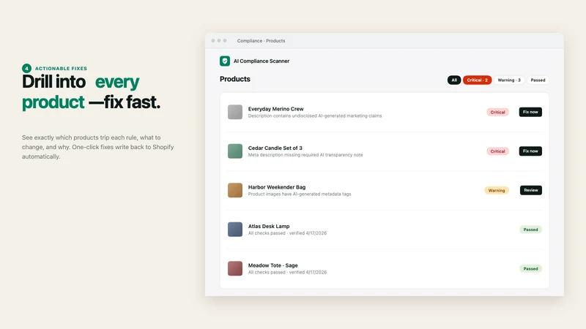The image size is (586, 329).
Task: Click the Critical badge on Everyday Merino Crew
Action: click(x=497, y=112)
